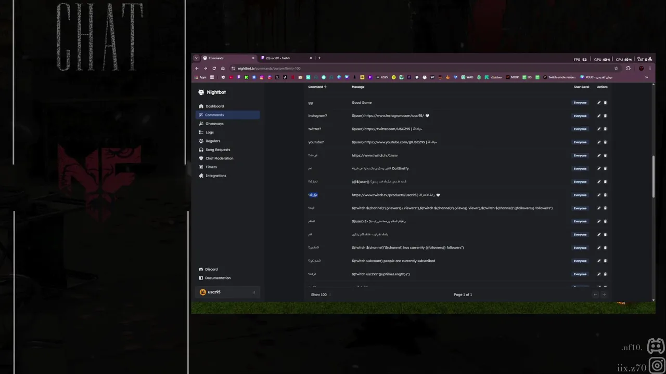Open Dashboard in Nightbot sidebar
This screenshot has width=666, height=374.
[x=227, y=106]
